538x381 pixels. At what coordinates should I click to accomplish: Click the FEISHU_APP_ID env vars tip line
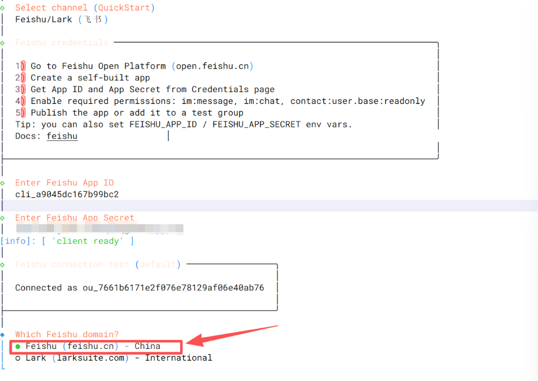tap(183, 124)
